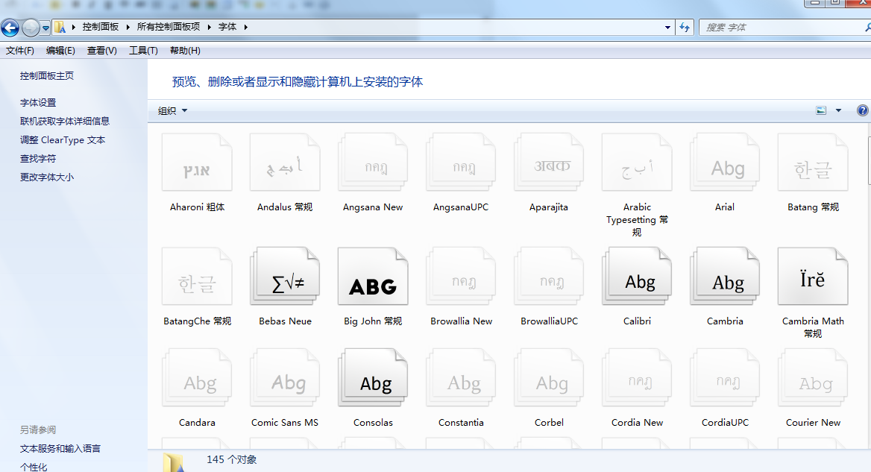This screenshot has width=871, height=472.
Task: Expand the address bar history dropdown
Action: pyautogui.click(x=667, y=27)
